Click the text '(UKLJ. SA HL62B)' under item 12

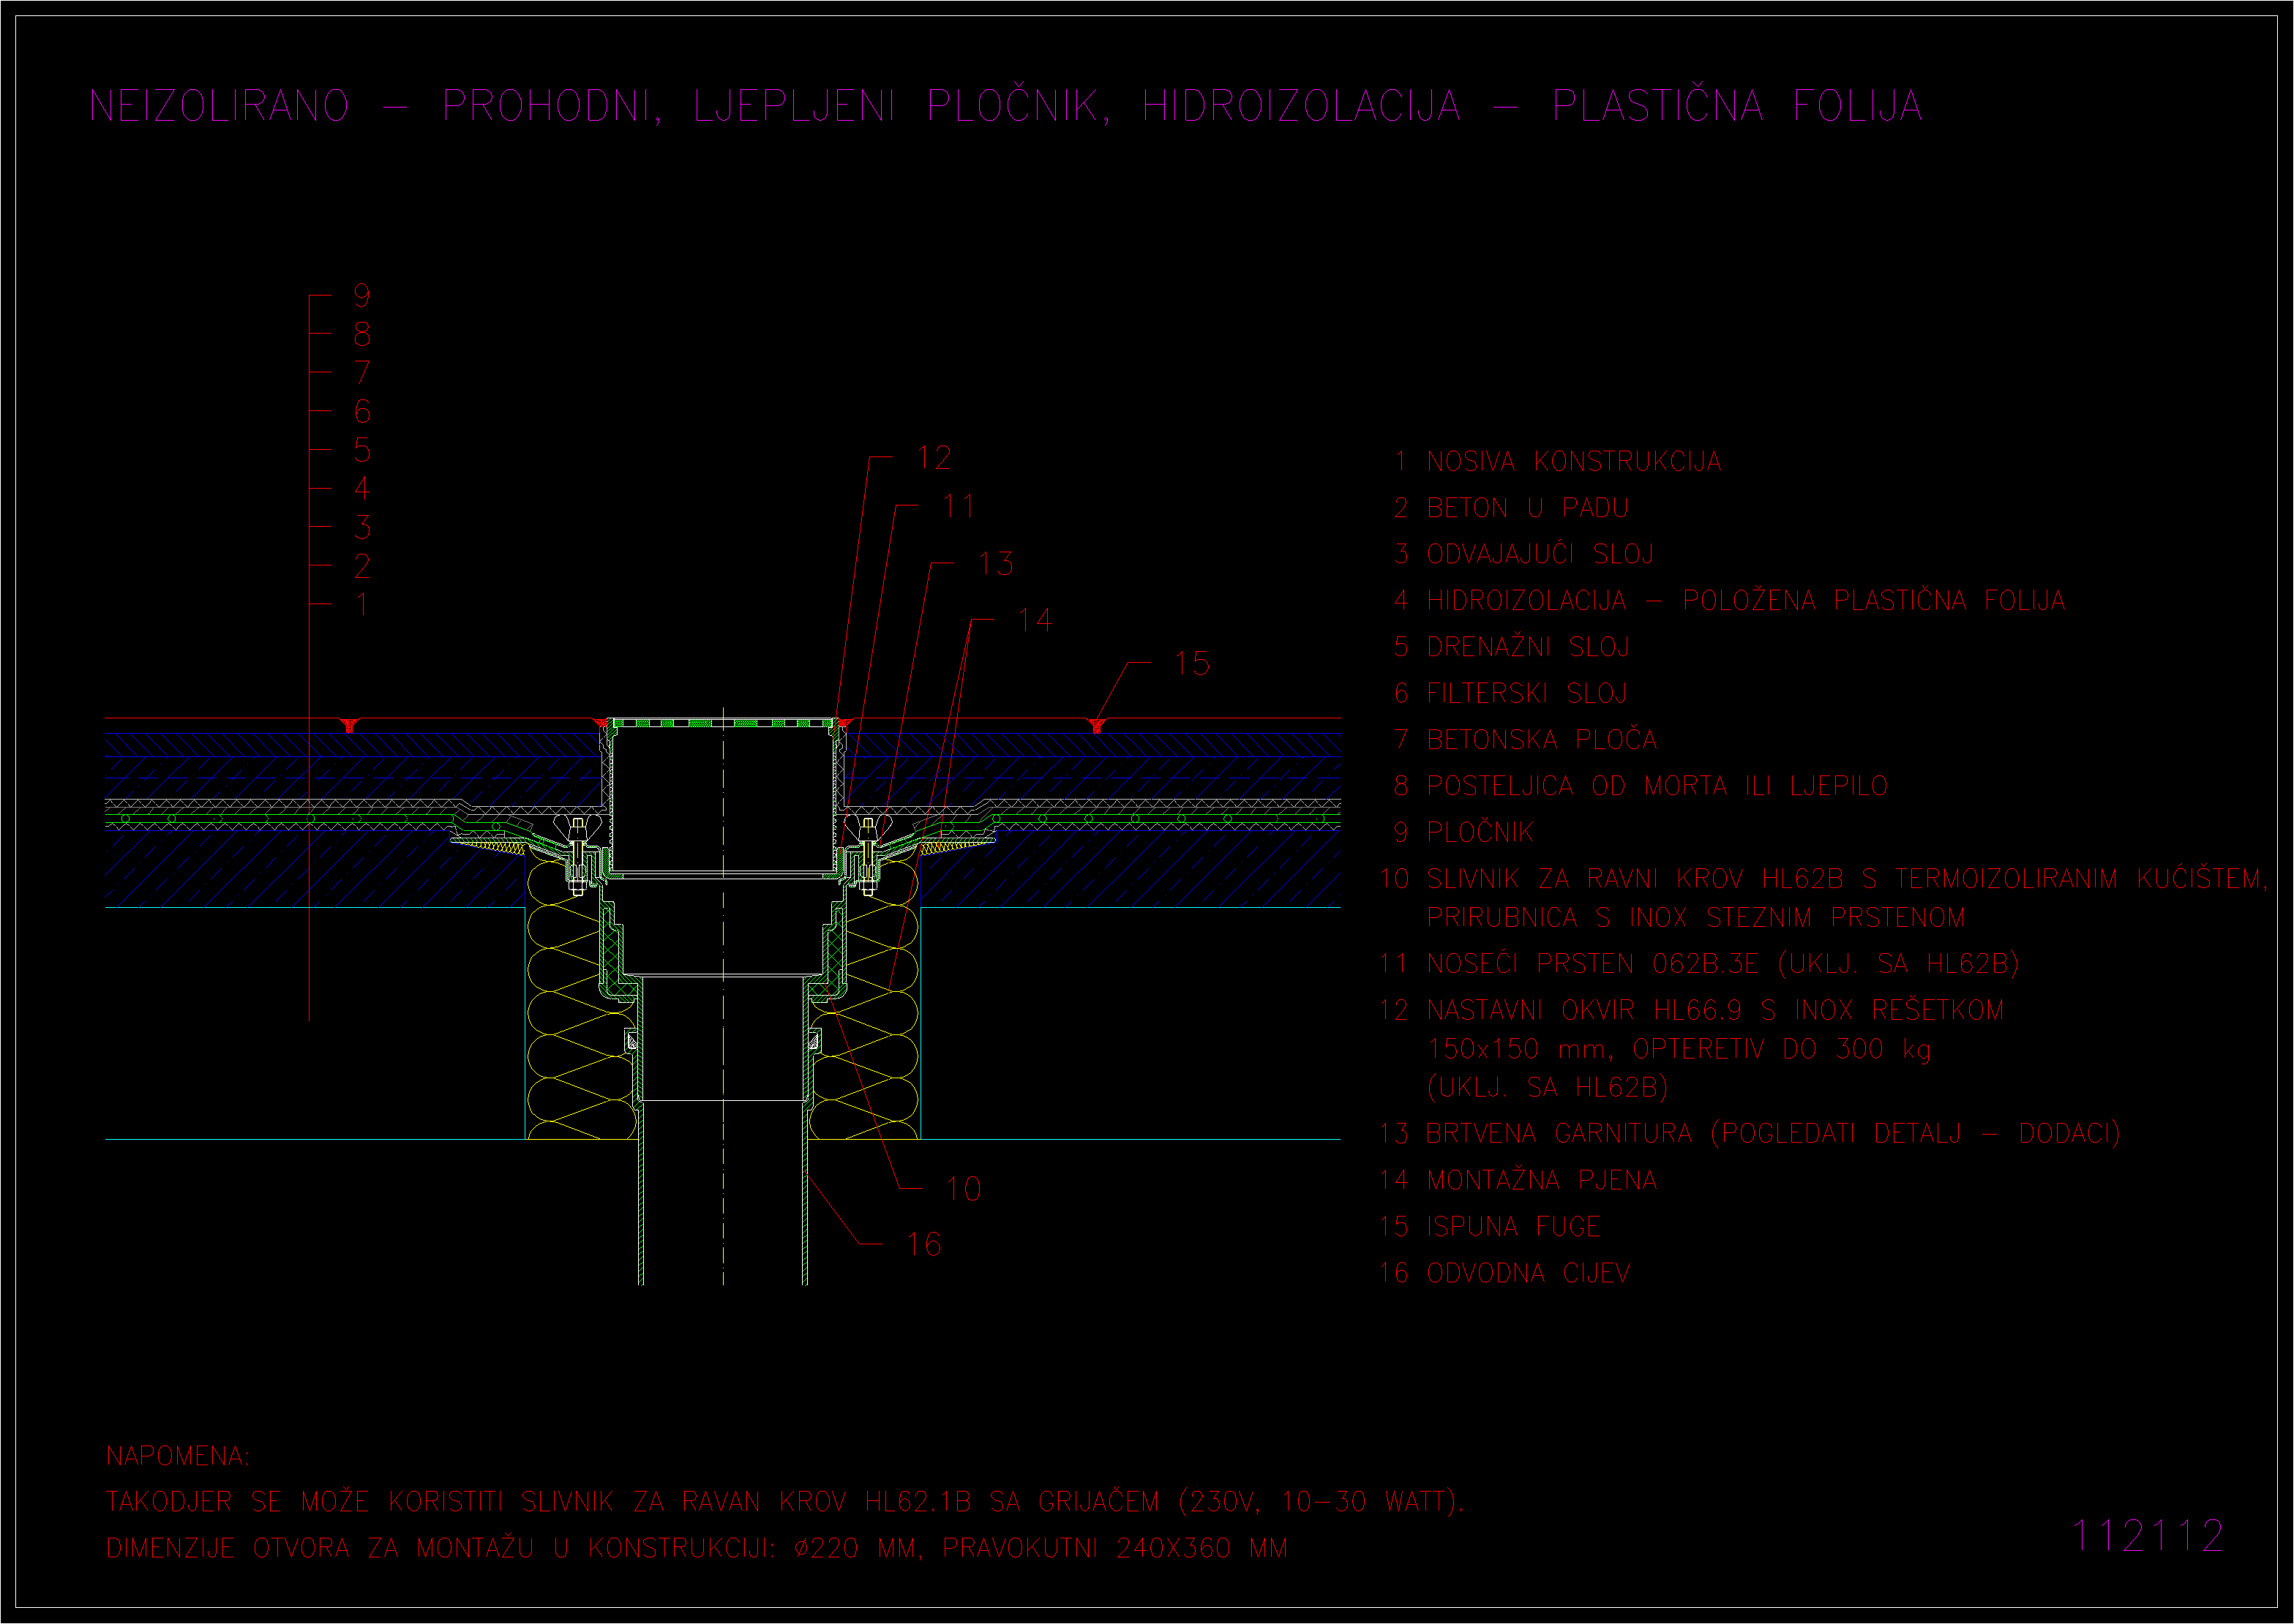[1547, 1087]
